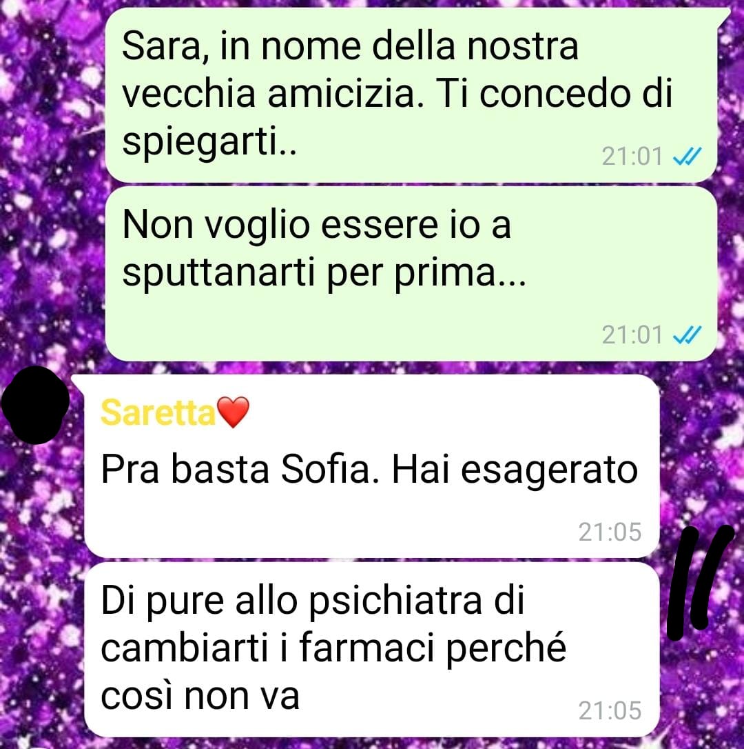Tap the blue read ticks on the 'spiegarti..' message
Screen dimensions: 744x749
click(687, 156)
